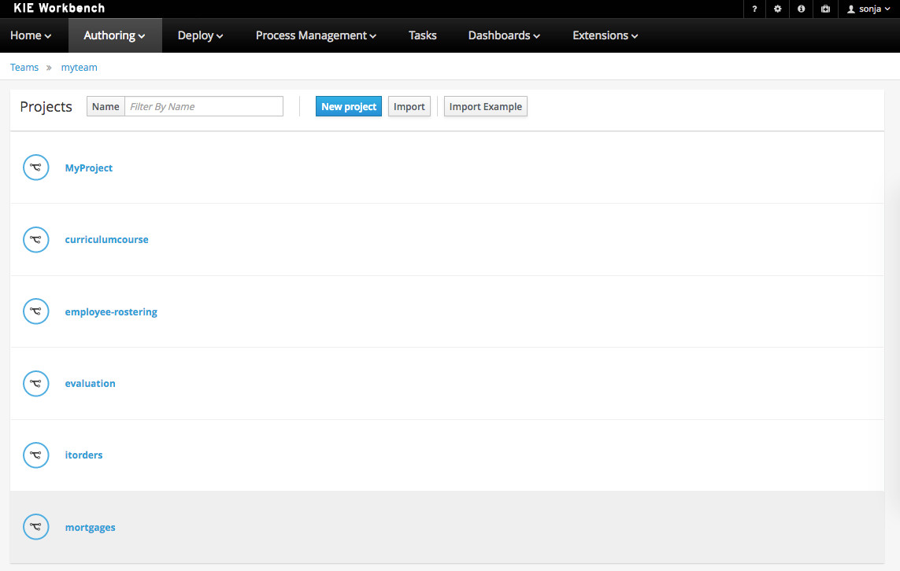The width and height of the screenshot is (900, 571).
Task: Click the info circle icon
Action: point(802,9)
